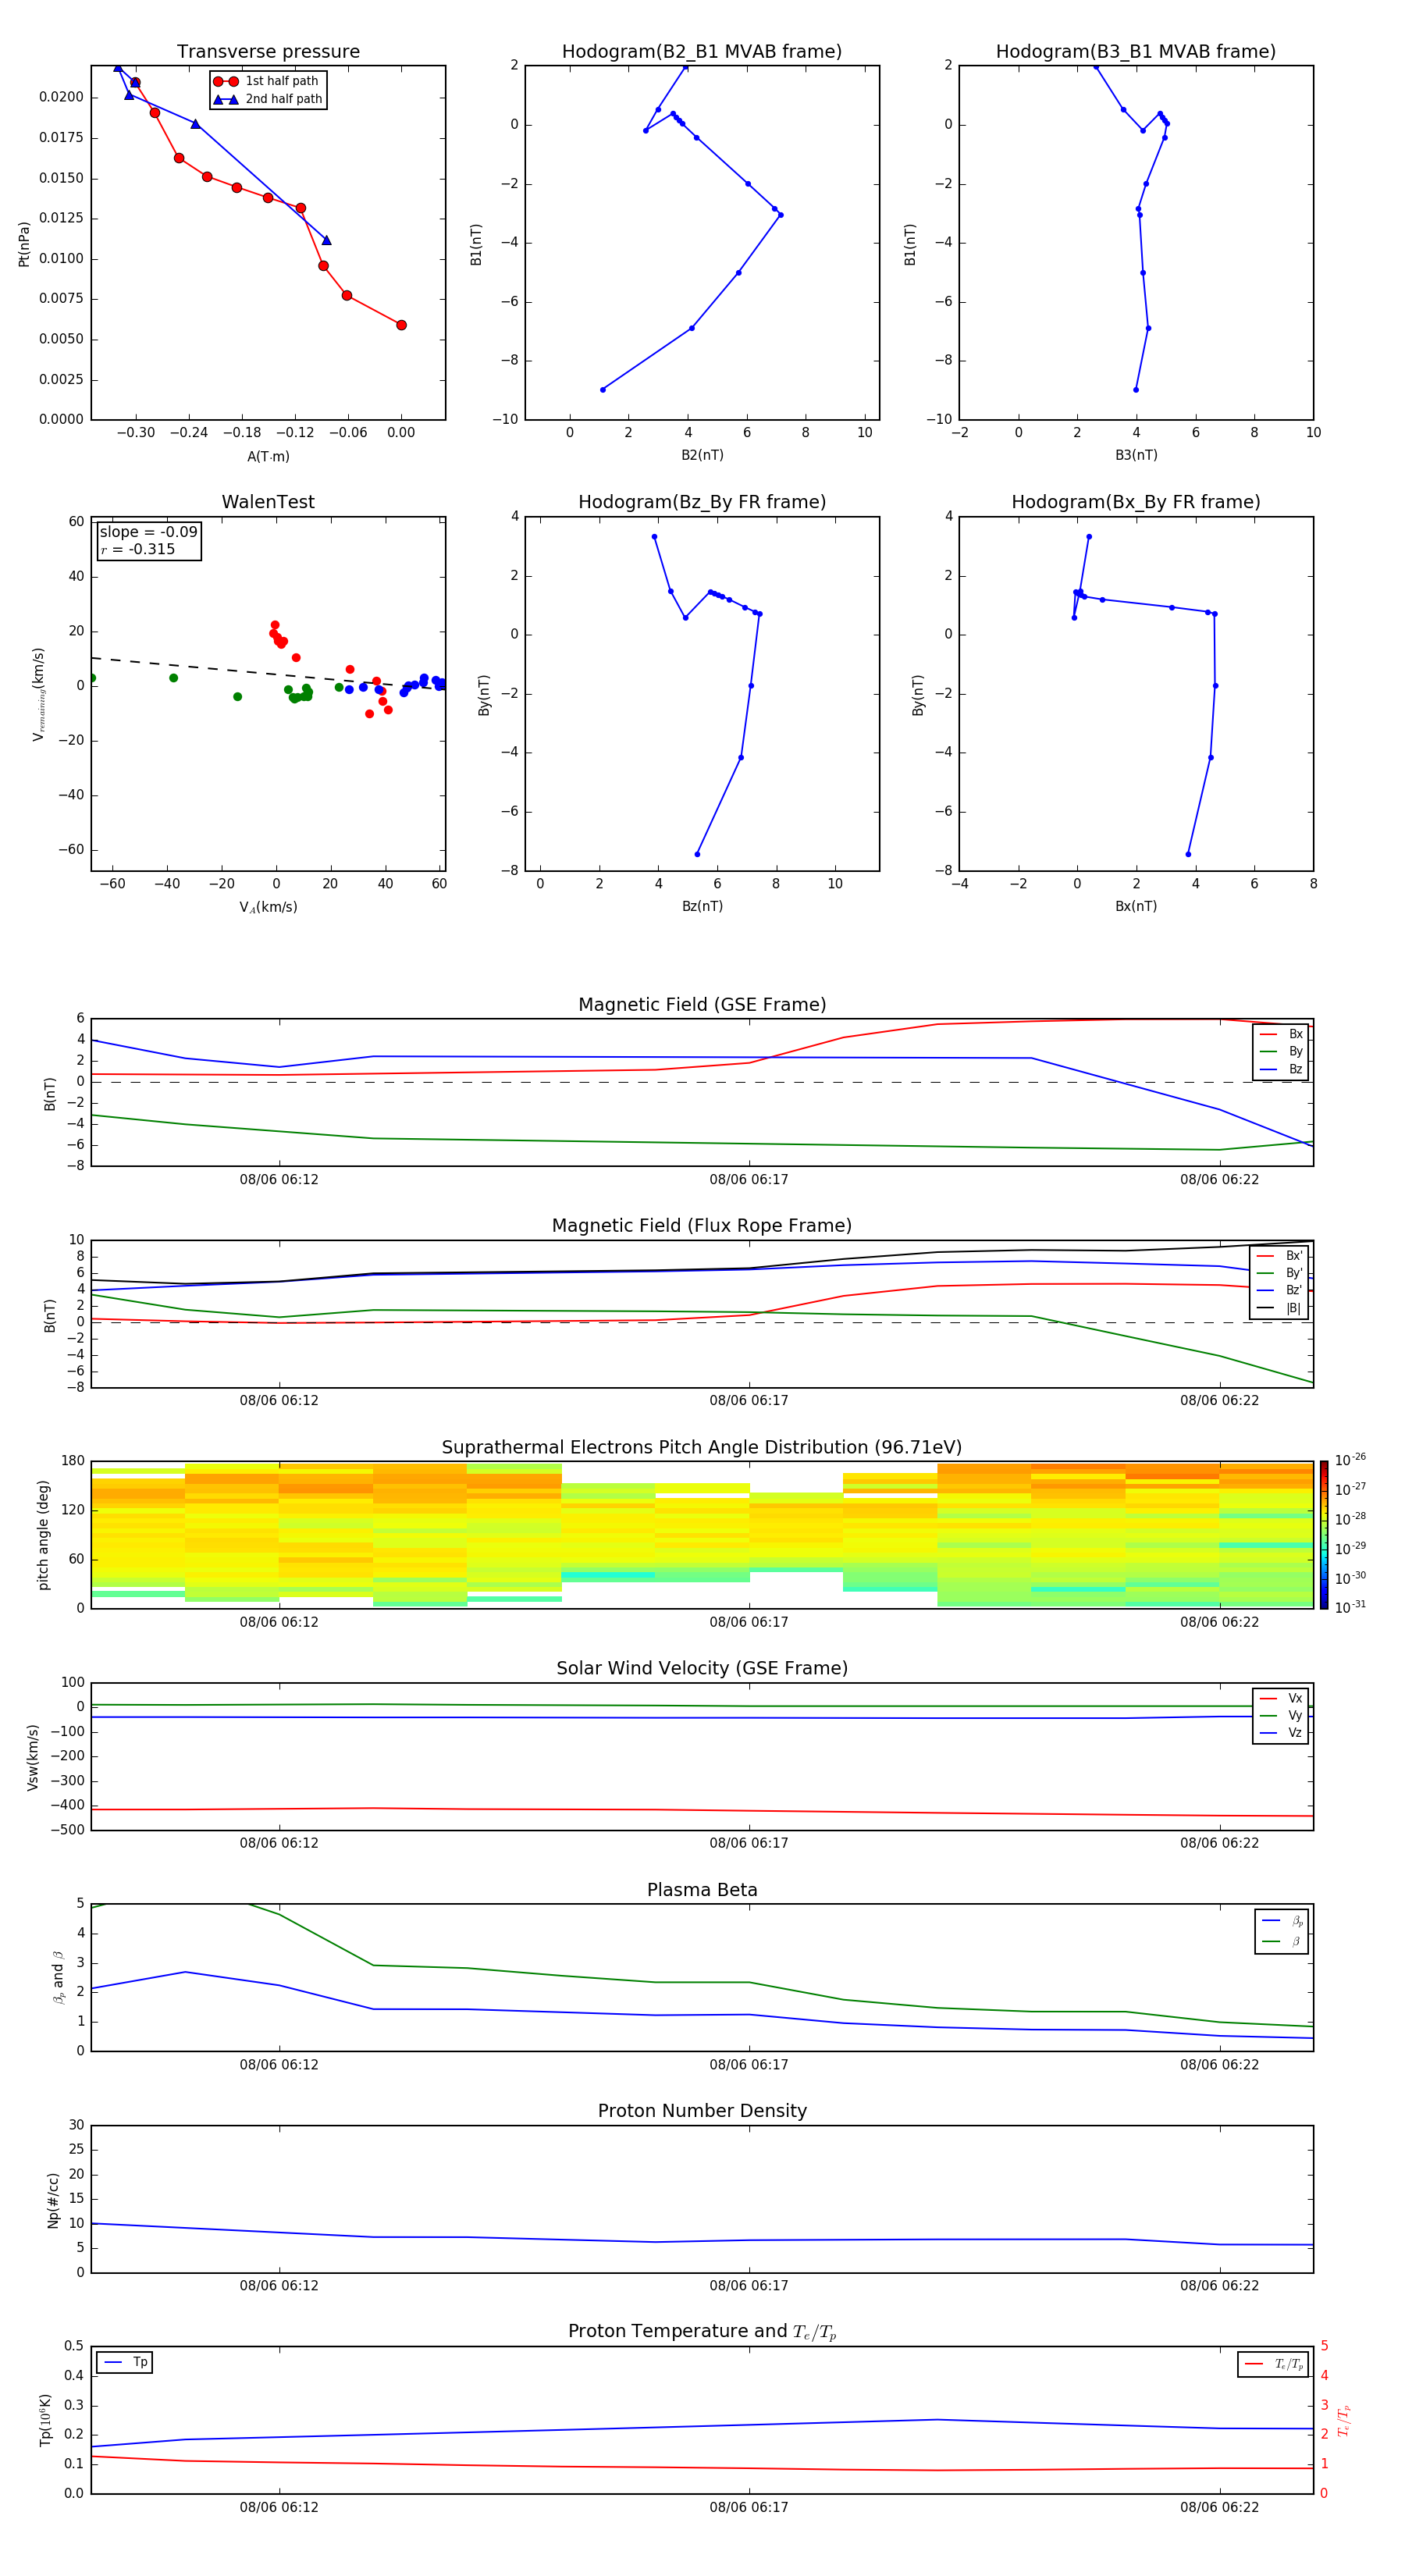
Task: Click the pitch angle intensity colorbar
Action: tap(1324, 1535)
